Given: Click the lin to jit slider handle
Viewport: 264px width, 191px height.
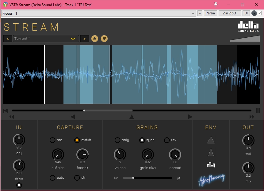Looking at the screenshot, I should pyautogui.click(x=133, y=178).
